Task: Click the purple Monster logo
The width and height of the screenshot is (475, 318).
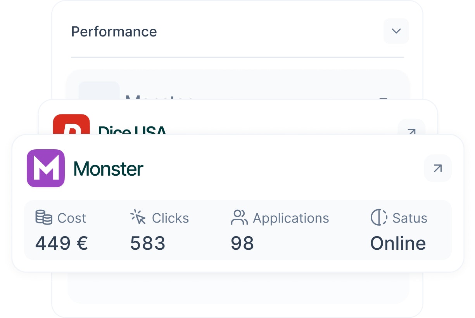Action: tap(46, 168)
